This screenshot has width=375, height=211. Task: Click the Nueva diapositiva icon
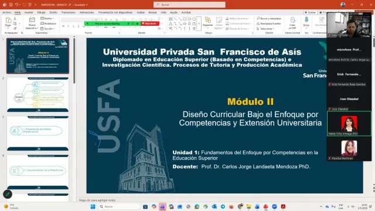[32, 20]
